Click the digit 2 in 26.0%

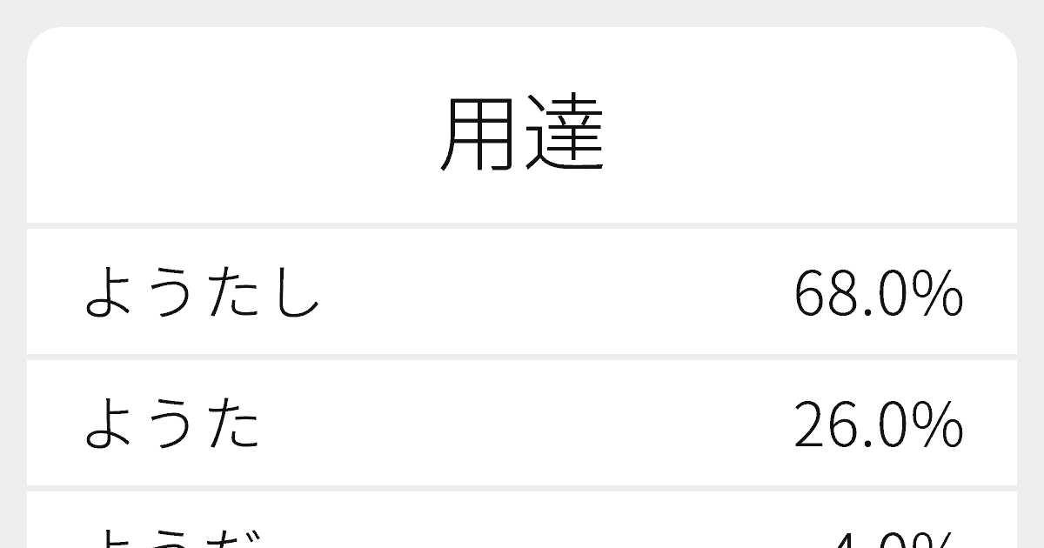(x=808, y=425)
